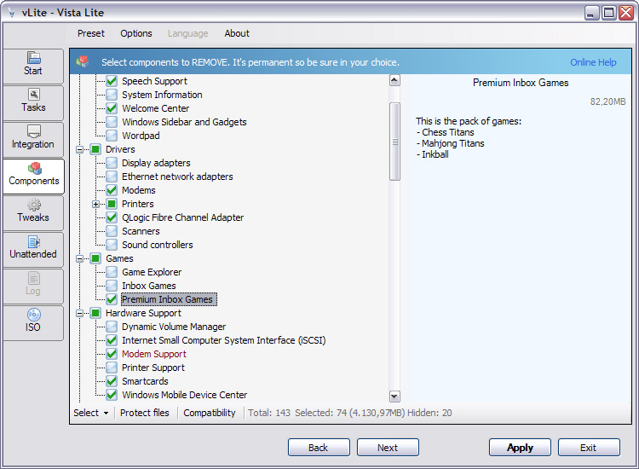The height and width of the screenshot is (469, 639).
Task: Uncheck Modem Support checkbox
Action: pos(112,354)
